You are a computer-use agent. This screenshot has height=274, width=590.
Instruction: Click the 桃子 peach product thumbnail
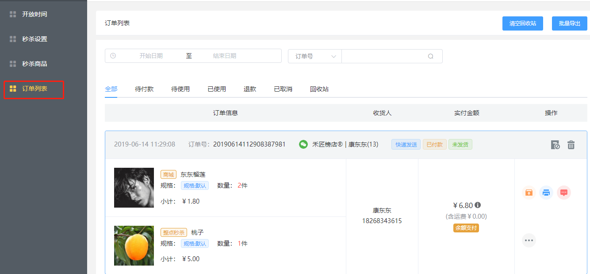(134, 246)
